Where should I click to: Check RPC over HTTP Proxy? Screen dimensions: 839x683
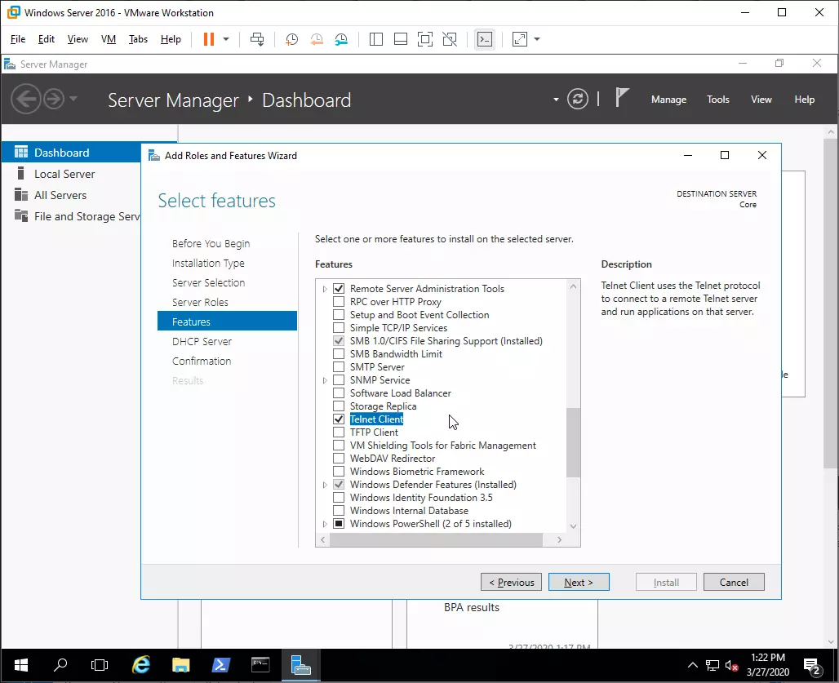click(339, 302)
